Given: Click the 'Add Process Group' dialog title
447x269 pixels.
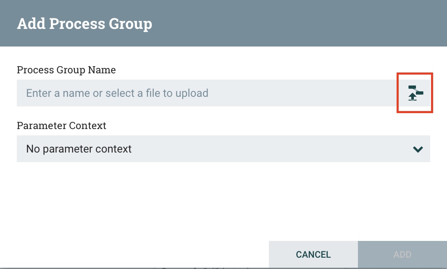Looking at the screenshot, I should pos(84,23).
